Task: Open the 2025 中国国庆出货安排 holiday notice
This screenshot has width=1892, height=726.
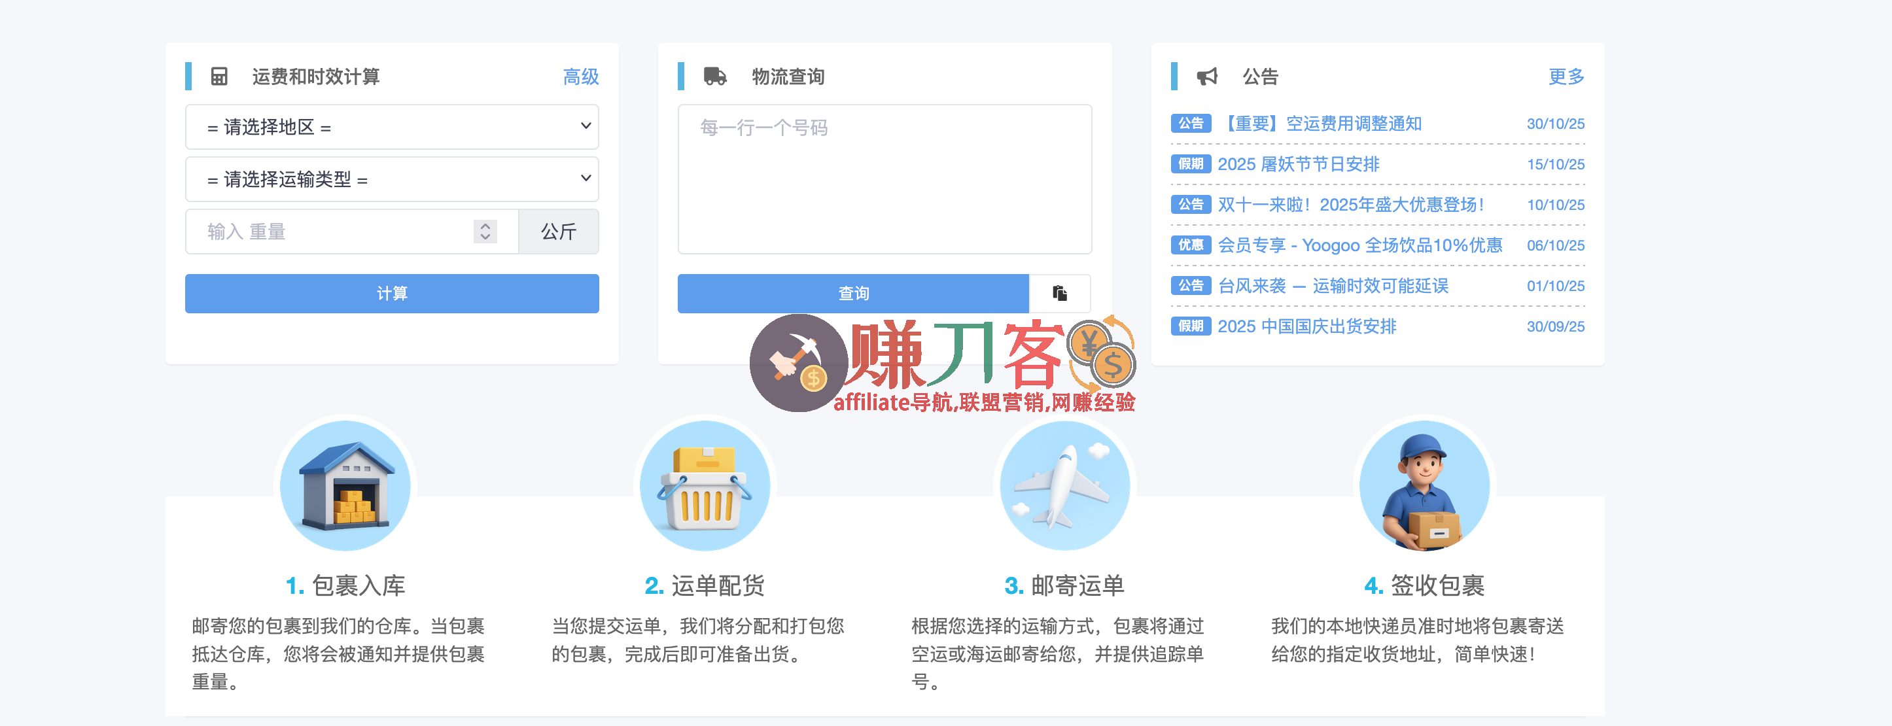Action: pyautogui.click(x=1306, y=326)
